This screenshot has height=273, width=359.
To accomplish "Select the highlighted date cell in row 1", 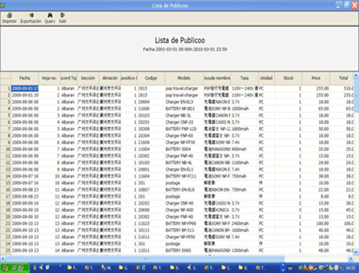I will [x=25, y=88].
